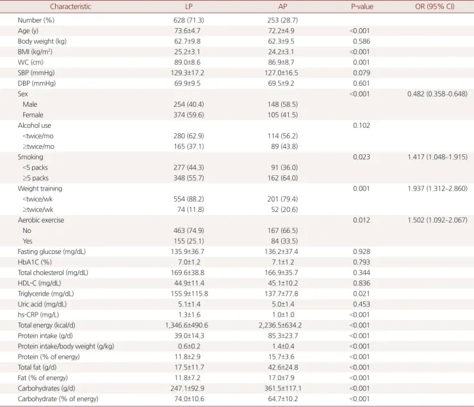Viewport: 474px width, 407px height.
Task: Click the value 280 (62.9)
Action: pyautogui.click(x=188, y=136)
